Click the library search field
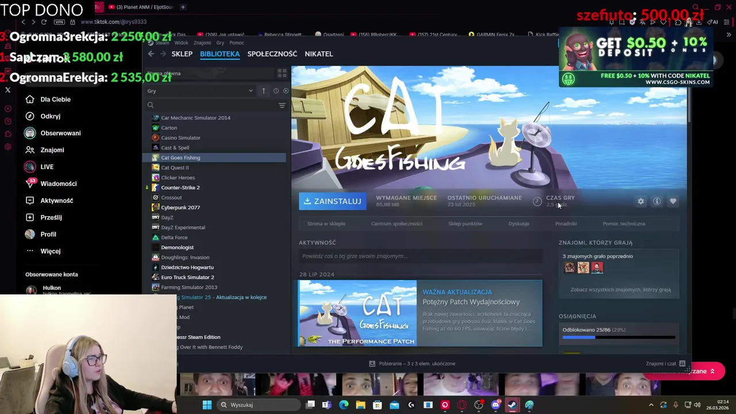Viewport: 736px width, 414px height. click(x=212, y=105)
